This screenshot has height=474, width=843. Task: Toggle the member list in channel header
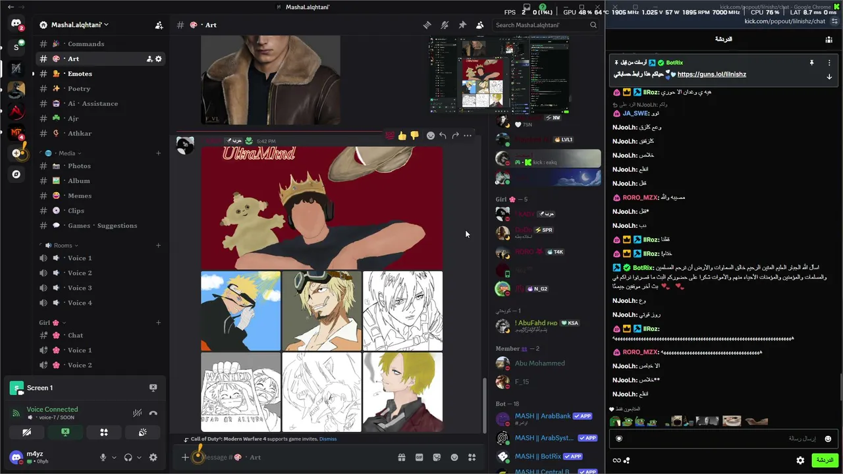coord(479,25)
